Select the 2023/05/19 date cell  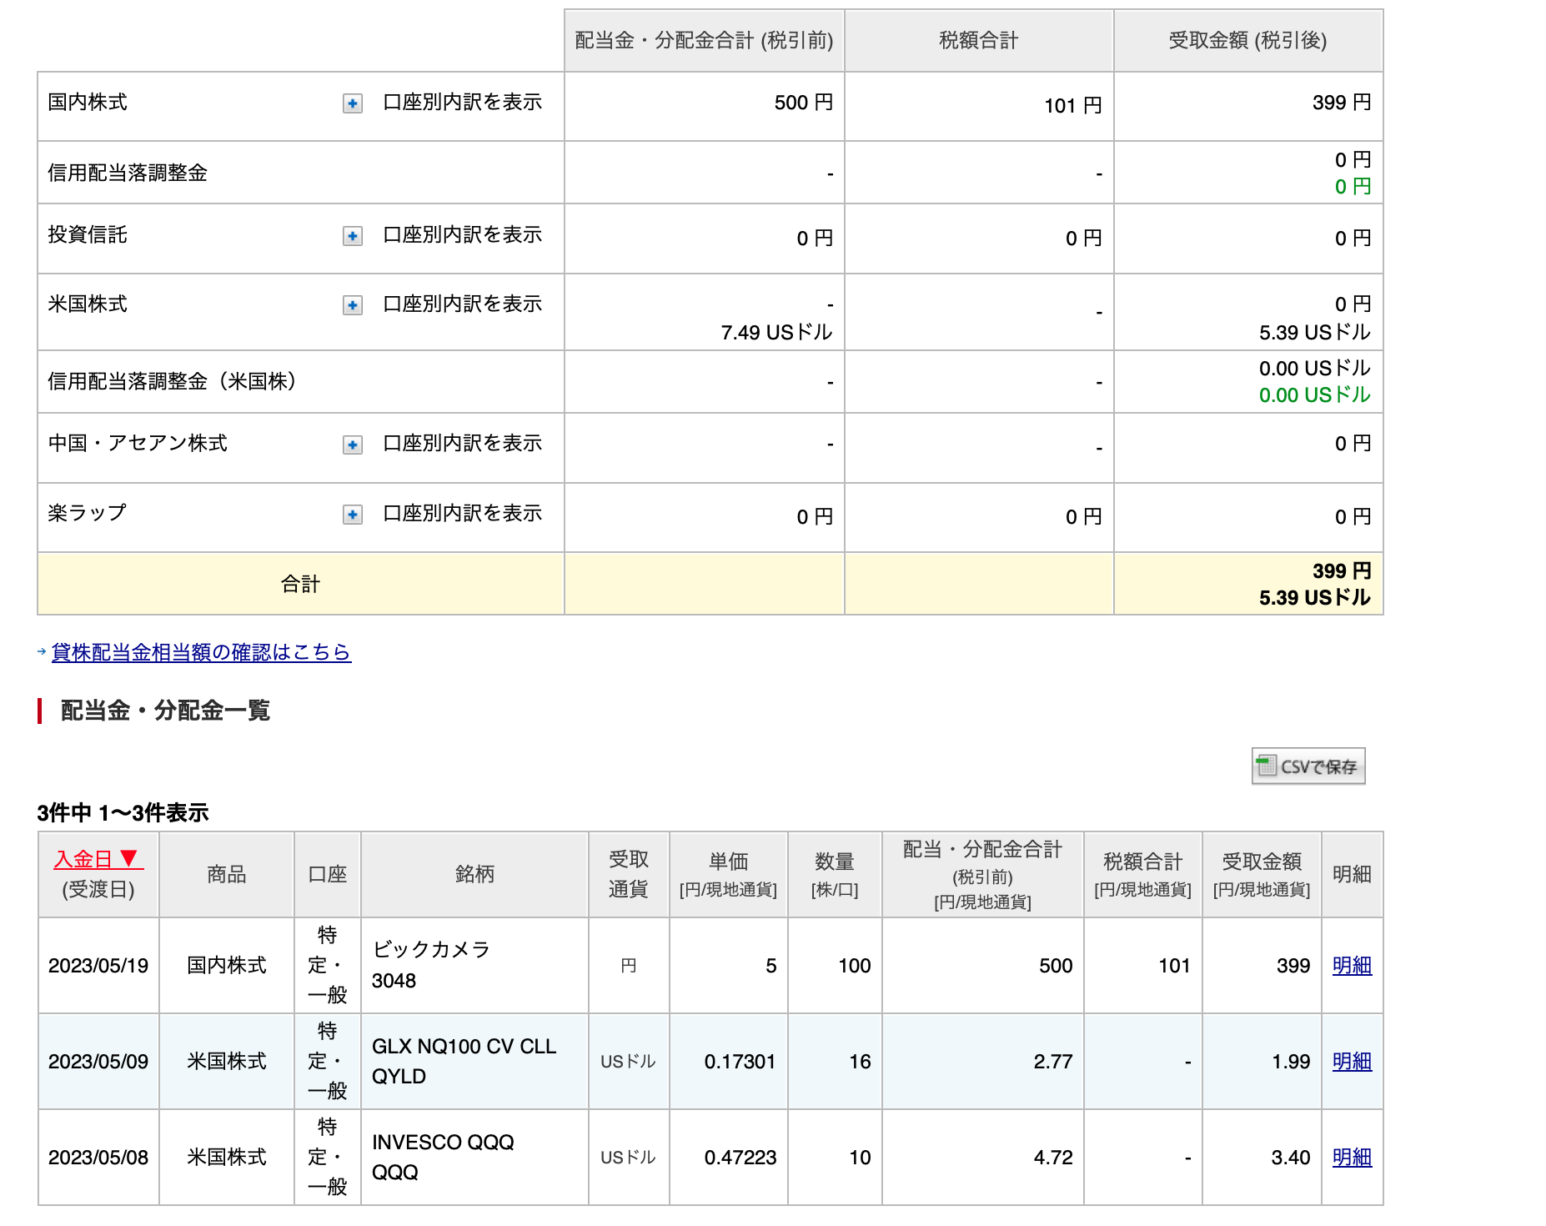pyautogui.click(x=98, y=966)
